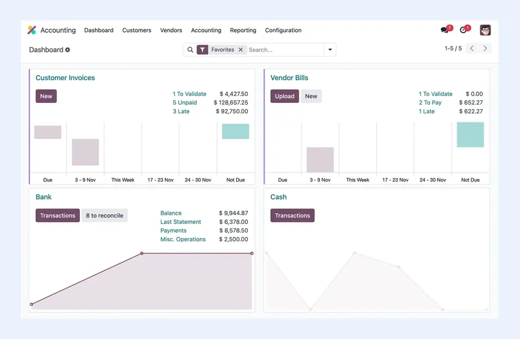
Task: Click the 1-5 / 5 pager counter
Action: click(453, 49)
